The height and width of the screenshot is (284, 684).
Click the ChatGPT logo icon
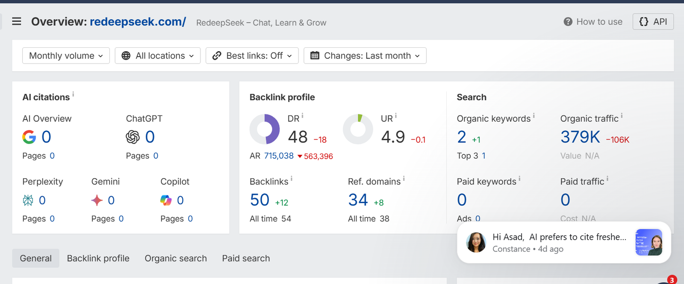[x=133, y=137]
